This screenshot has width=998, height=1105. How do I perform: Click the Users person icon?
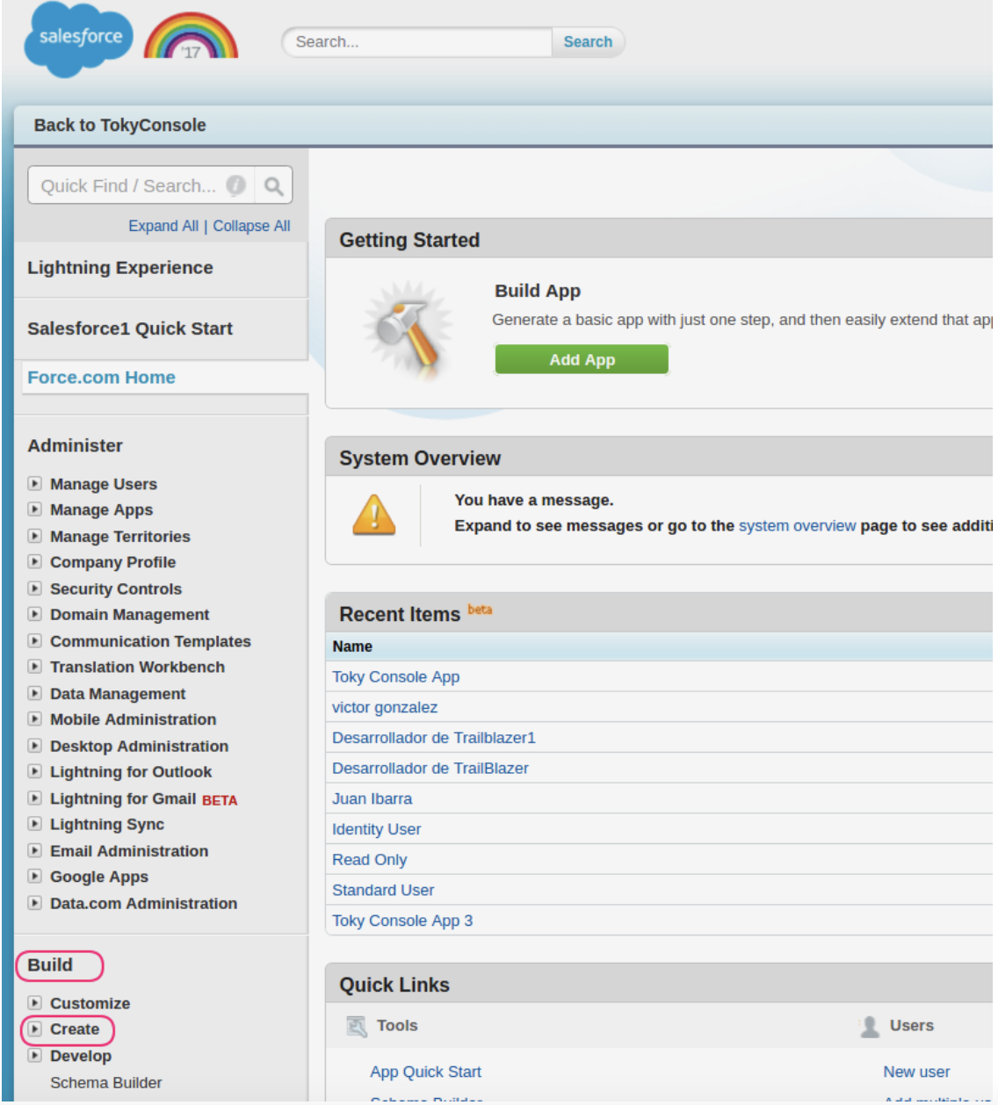[870, 1026]
